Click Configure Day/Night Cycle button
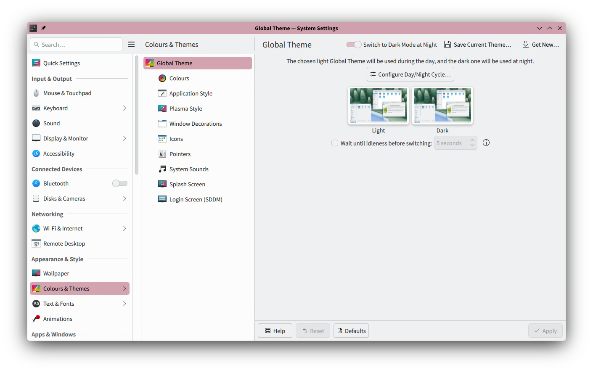Screen dimensions: 593x373 [x=410, y=74]
